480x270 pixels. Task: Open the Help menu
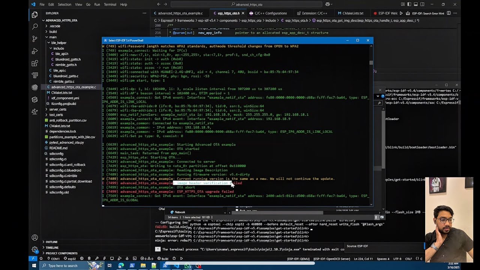pos(123,4)
